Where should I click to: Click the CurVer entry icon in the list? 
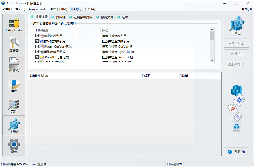point(41,46)
